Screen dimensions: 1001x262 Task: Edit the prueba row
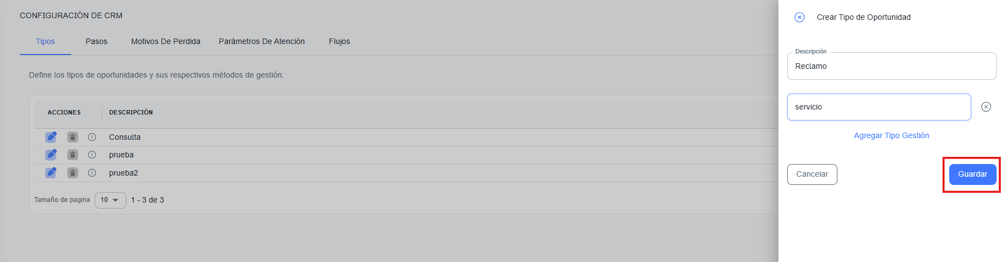tap(51, 155)
